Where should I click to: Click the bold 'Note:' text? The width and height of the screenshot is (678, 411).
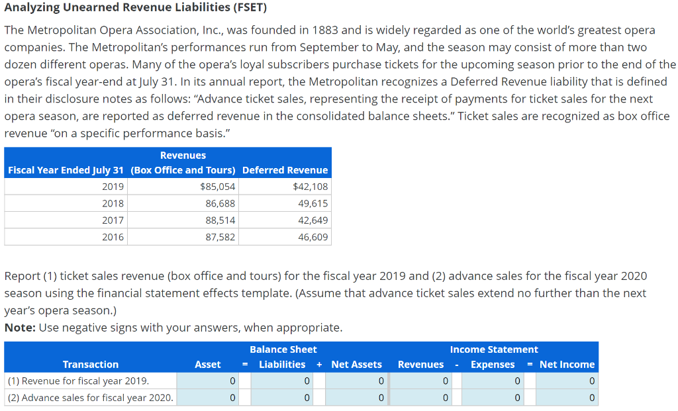tap(20, 328)
